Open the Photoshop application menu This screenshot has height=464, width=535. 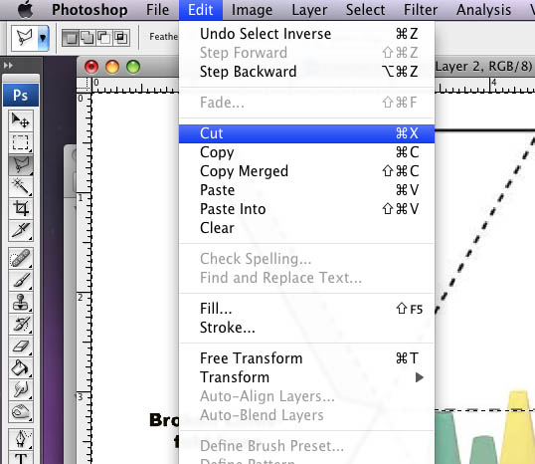(x=89, y=10)
